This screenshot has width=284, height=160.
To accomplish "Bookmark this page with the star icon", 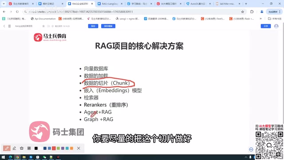I will 243,12.
